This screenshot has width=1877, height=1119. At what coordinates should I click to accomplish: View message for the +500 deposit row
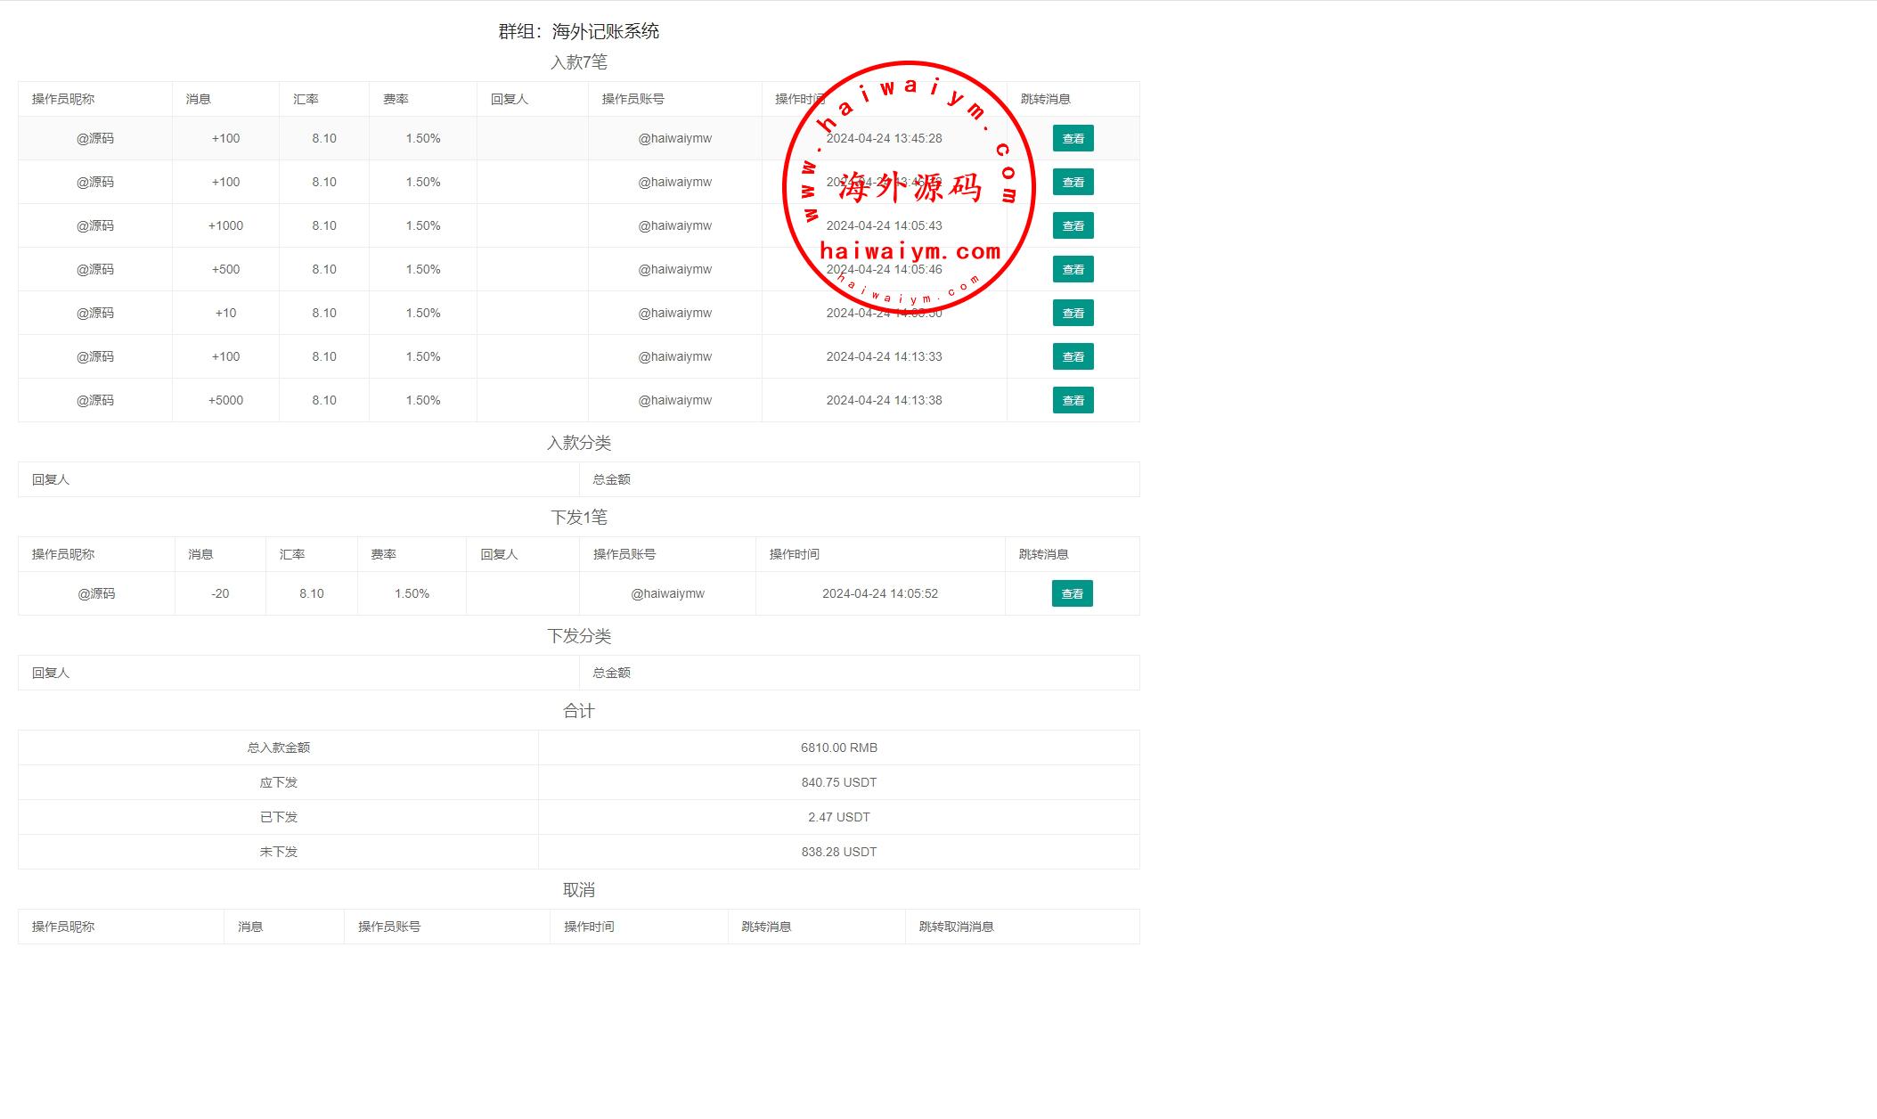click(1073, 269)
